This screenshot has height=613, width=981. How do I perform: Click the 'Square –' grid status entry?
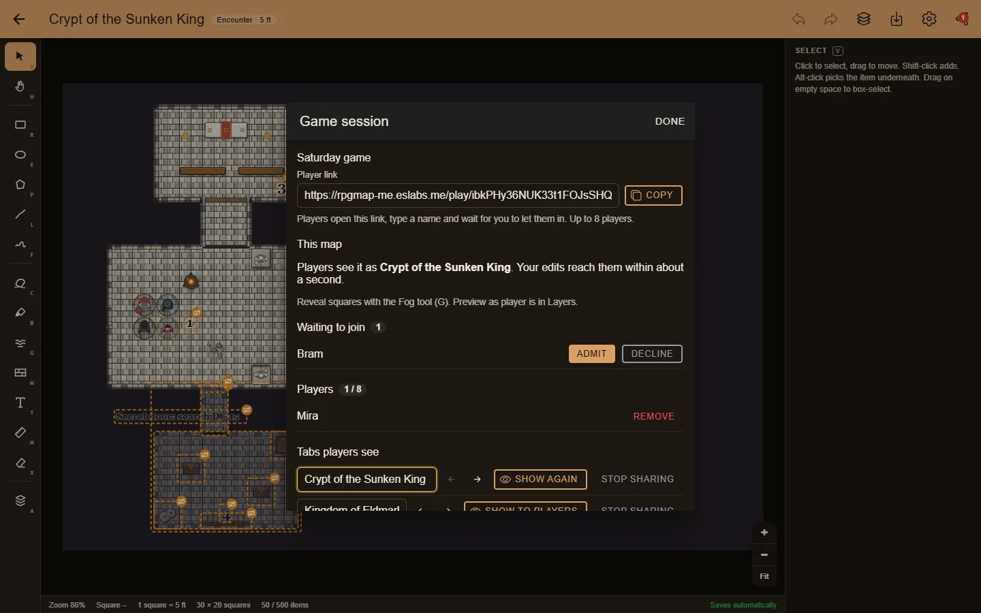111,605
